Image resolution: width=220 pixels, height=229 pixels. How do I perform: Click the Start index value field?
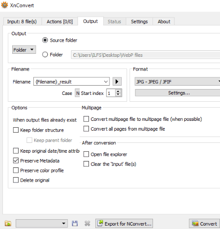[x=111, y=93]
